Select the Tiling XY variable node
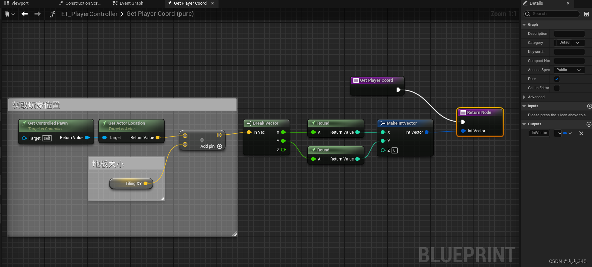Viewport: 592px width, 267px height. tap(131, 184)
